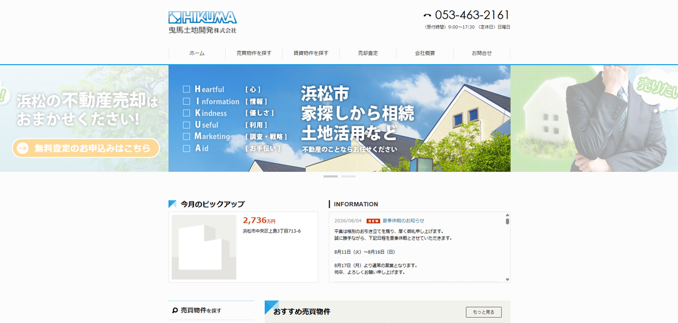
Task: Click the Marketing checkbox square in the banner
Action: click(x=186, y=136)
